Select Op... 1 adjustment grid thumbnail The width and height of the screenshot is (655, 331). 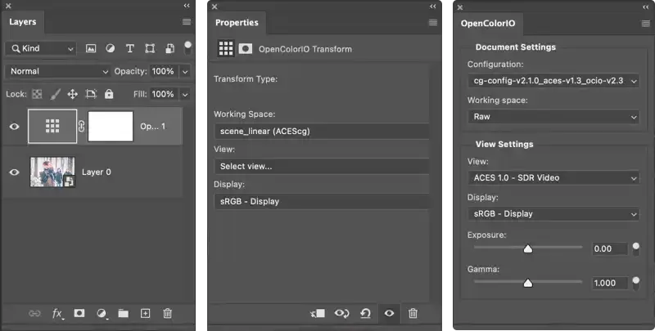tap(52, 126)
